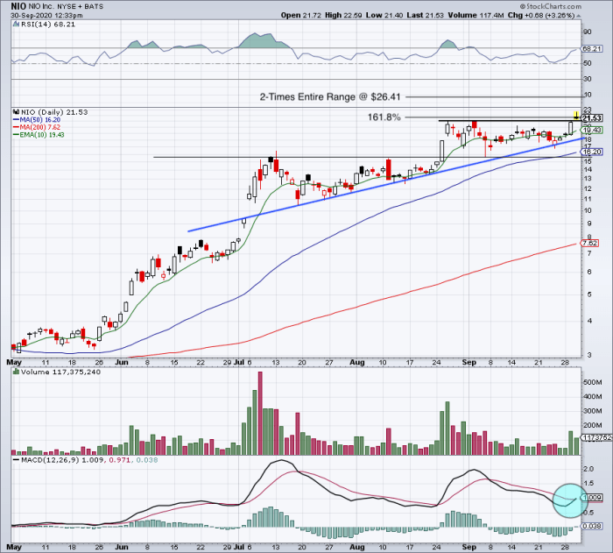The image size is (613, 553).
Task: Click the 2.0 level on MACD axis
Action: point(588,469)
